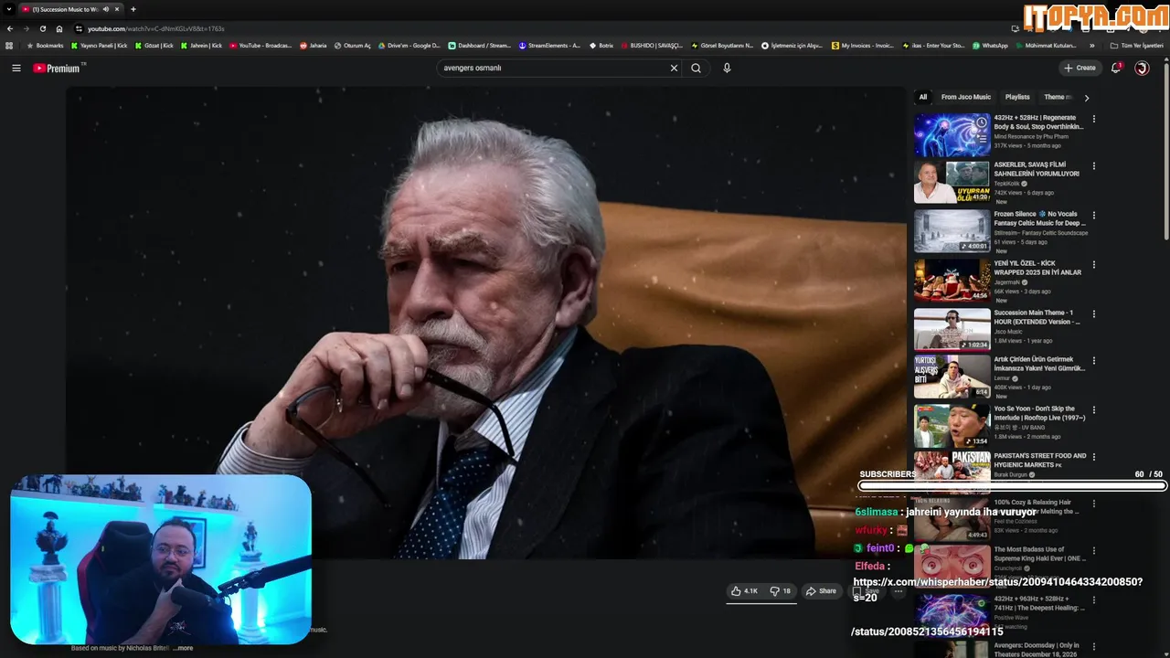This screenshot has width=1170, height=658.
Task: Add '432Hz + 528Hz' video to Watch later
Action: tap(981, 122)
